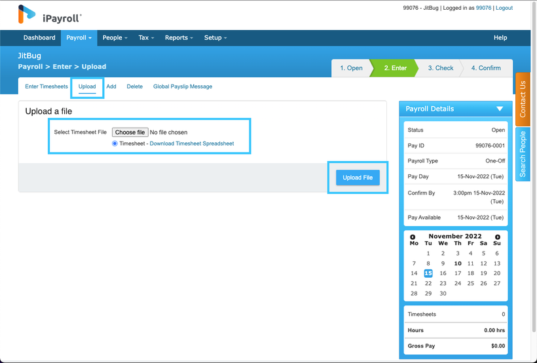Image resolution: width=537 pixels, height=363 pixels.
Task: Select November 1 in the calendar
Action: click(428, 254)
